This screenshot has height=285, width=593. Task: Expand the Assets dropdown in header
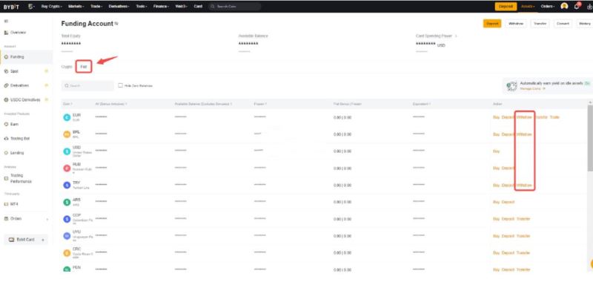(x=528, y=7)
